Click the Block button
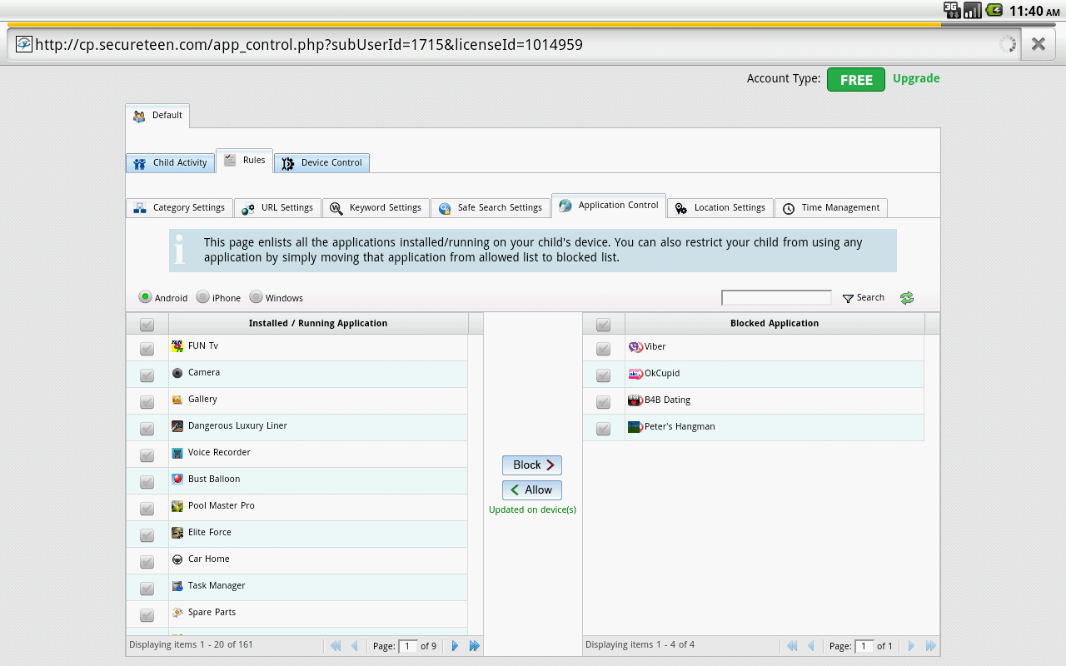Image resolution: width=1066 pixels, height=666 pixels. pyautogui.click(x=532, y=465)
